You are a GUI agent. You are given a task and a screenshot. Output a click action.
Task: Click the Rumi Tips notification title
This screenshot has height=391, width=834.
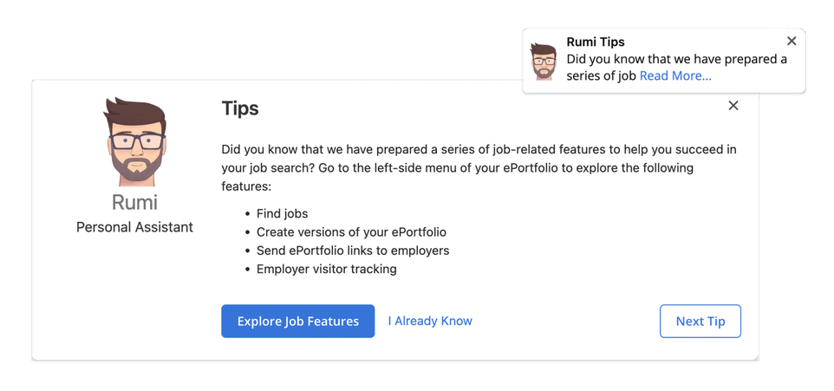596,42
